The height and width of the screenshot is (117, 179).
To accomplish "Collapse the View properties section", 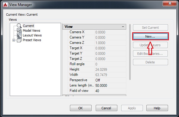I will coord(123,27).
